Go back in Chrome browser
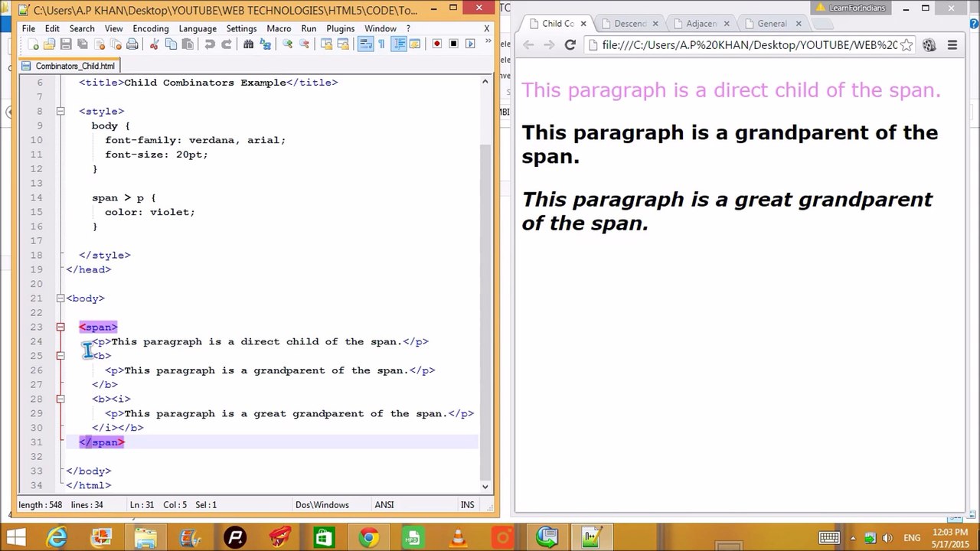Screen dimensions: 980x551 tap(528, 45)
